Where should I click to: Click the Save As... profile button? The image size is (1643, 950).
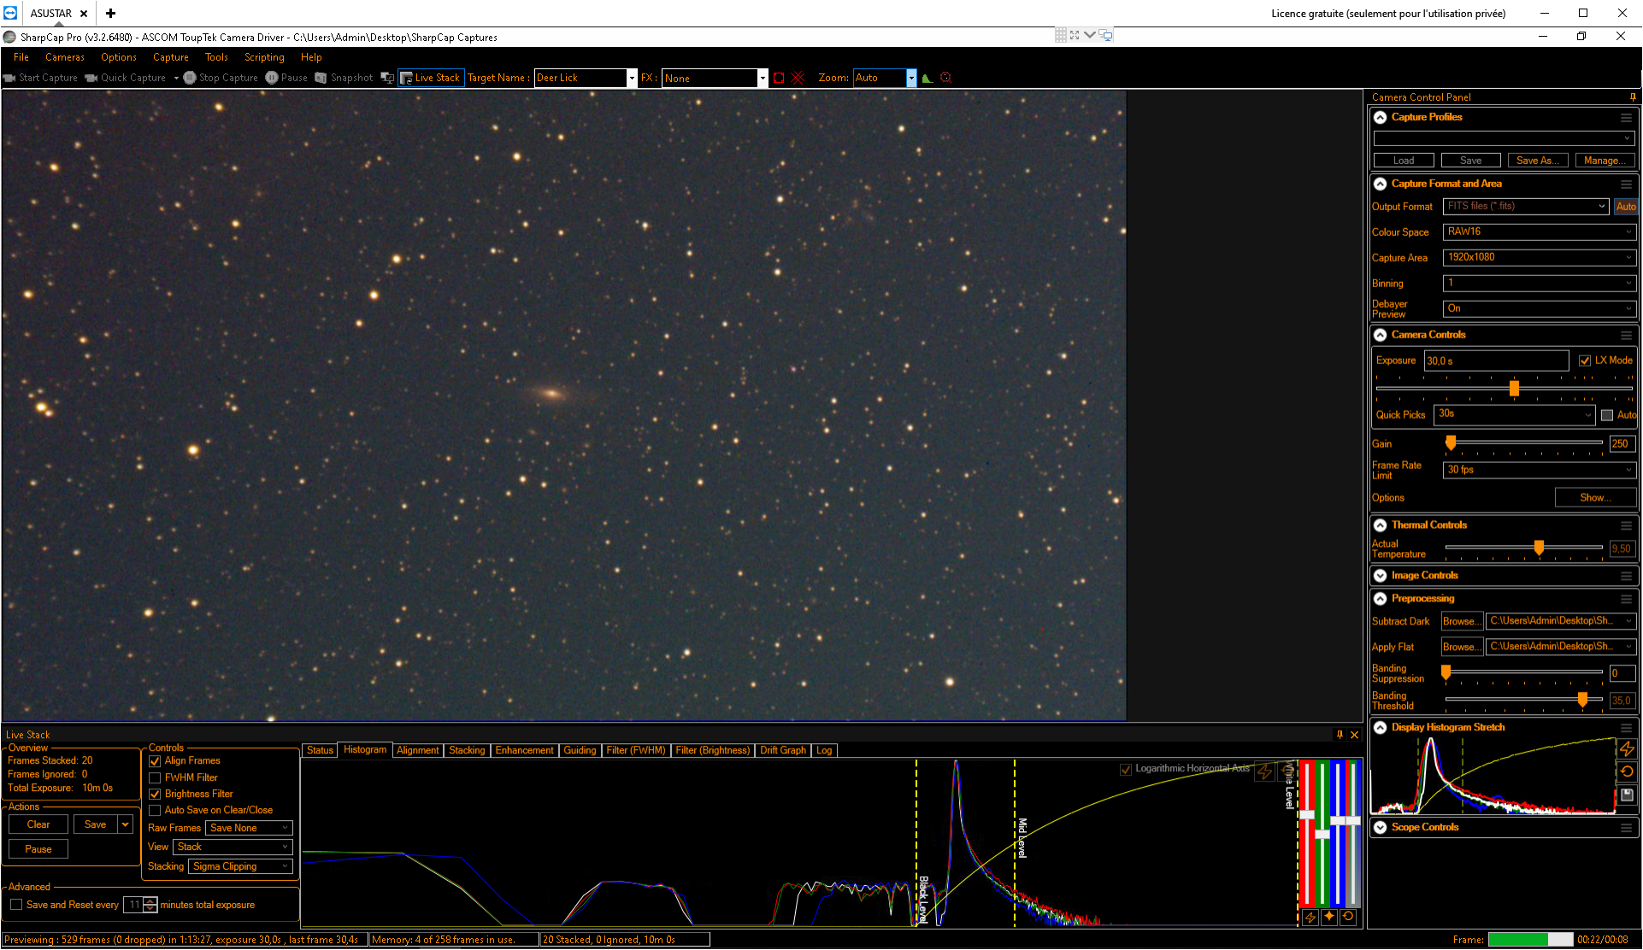(1538, 161)
